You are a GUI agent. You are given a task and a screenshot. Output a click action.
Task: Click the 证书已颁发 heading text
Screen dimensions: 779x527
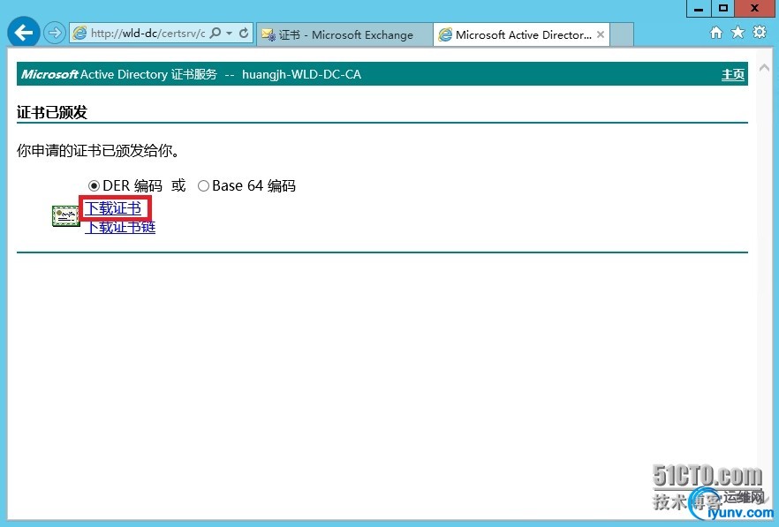coord(52,112)
